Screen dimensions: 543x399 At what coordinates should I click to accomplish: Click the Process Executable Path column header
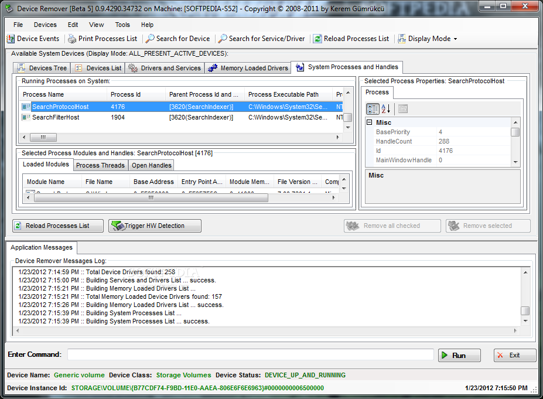(288, 94)
